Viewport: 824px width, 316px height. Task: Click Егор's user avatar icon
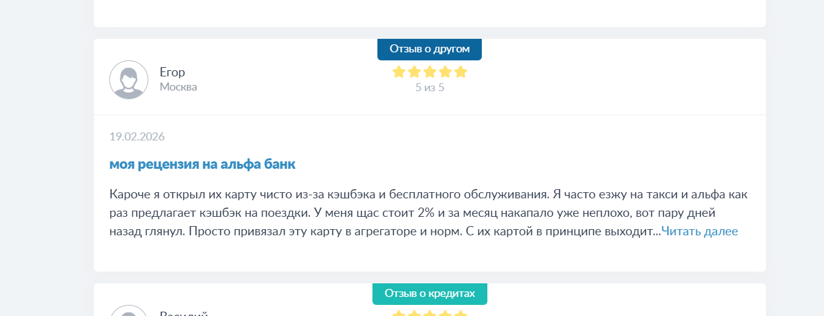coord(128,79)
